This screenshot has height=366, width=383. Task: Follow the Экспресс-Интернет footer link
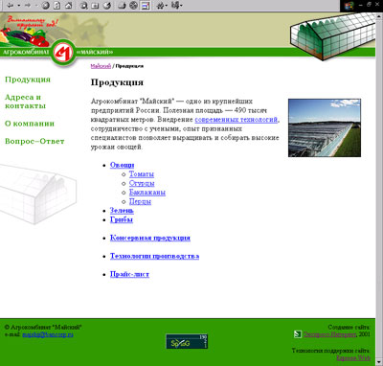coord(329,334)
